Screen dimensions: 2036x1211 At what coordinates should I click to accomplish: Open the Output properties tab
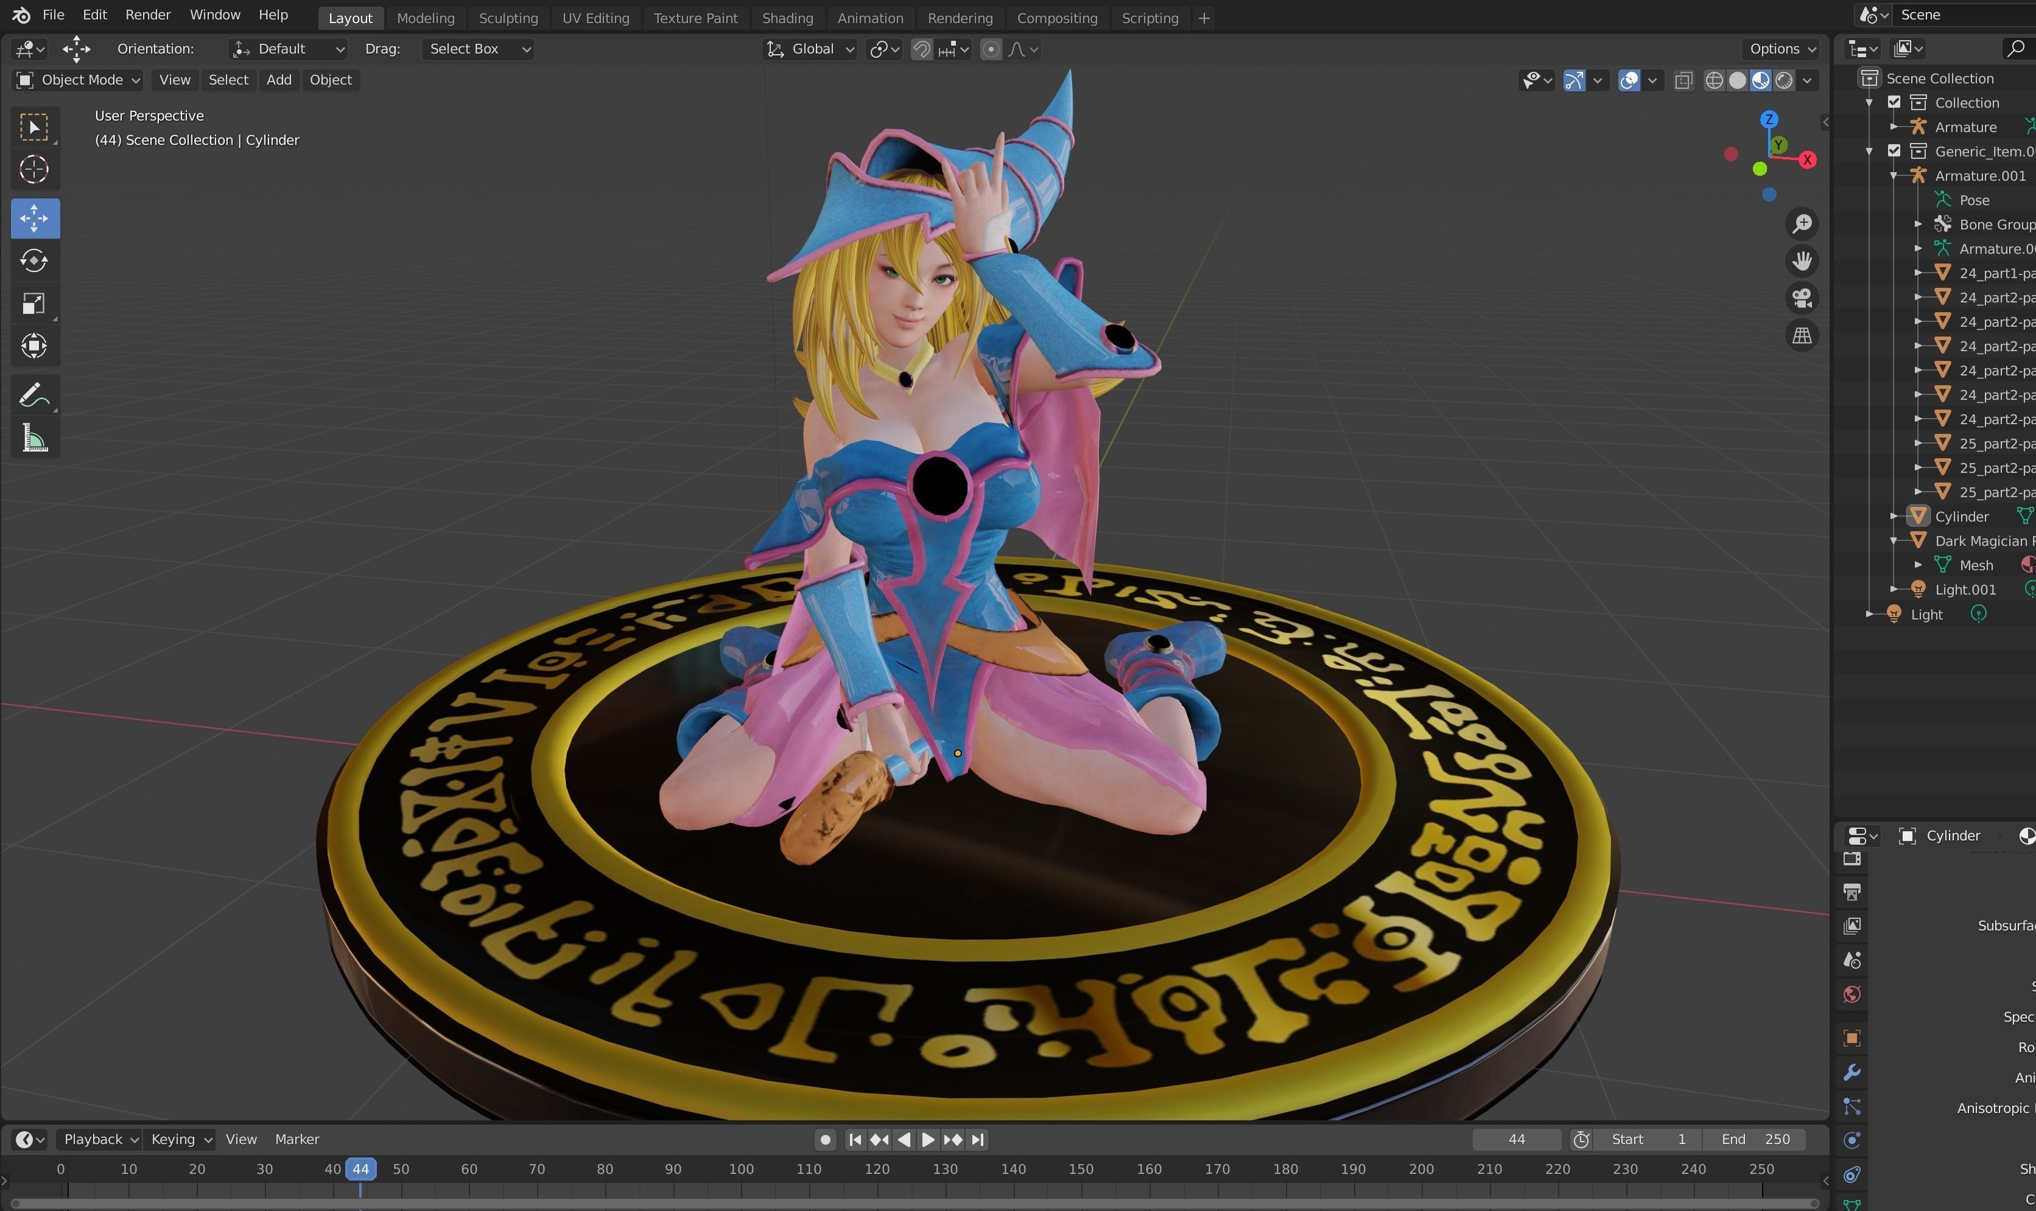click(x=1852, y=892)
